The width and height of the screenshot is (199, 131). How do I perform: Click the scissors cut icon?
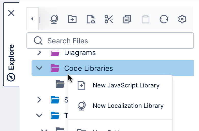[109, 19]
